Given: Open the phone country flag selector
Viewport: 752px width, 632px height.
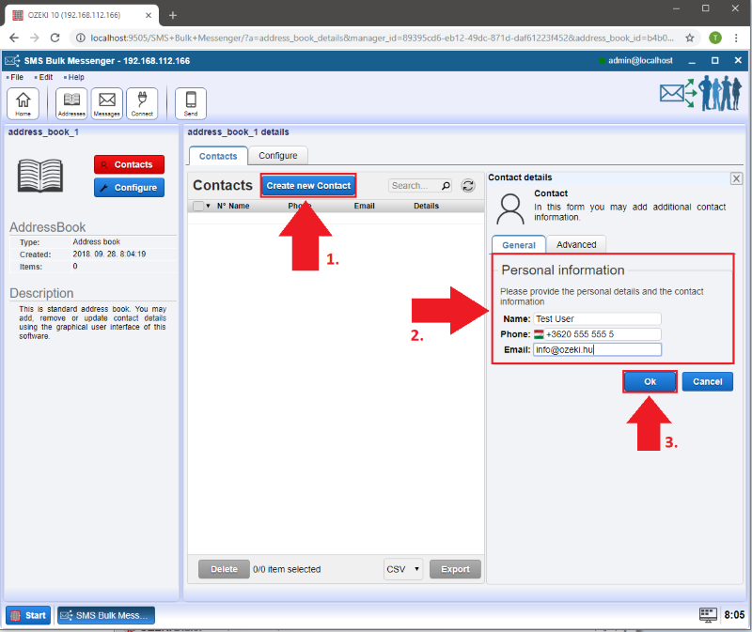Looking at the screenshot, I should pyautogui.click(x=539, y=334).
